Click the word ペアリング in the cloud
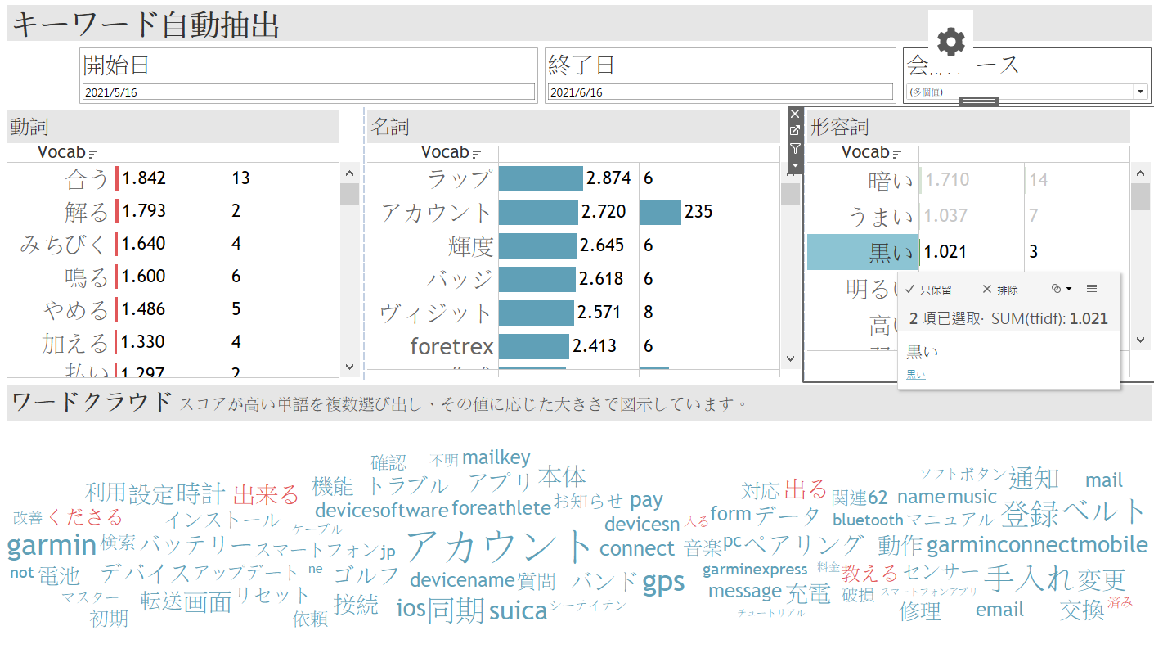Viewport: 1154px width, 662px height. coord(804,544)
